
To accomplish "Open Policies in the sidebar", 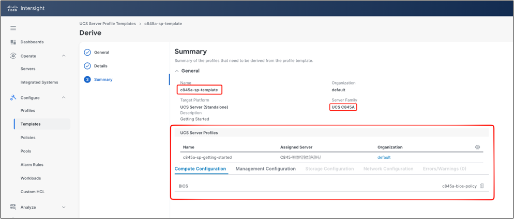I will 28,138.
